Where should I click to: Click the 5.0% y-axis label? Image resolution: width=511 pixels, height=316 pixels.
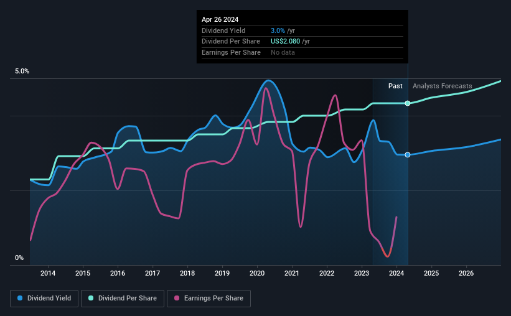pos(22,71)
